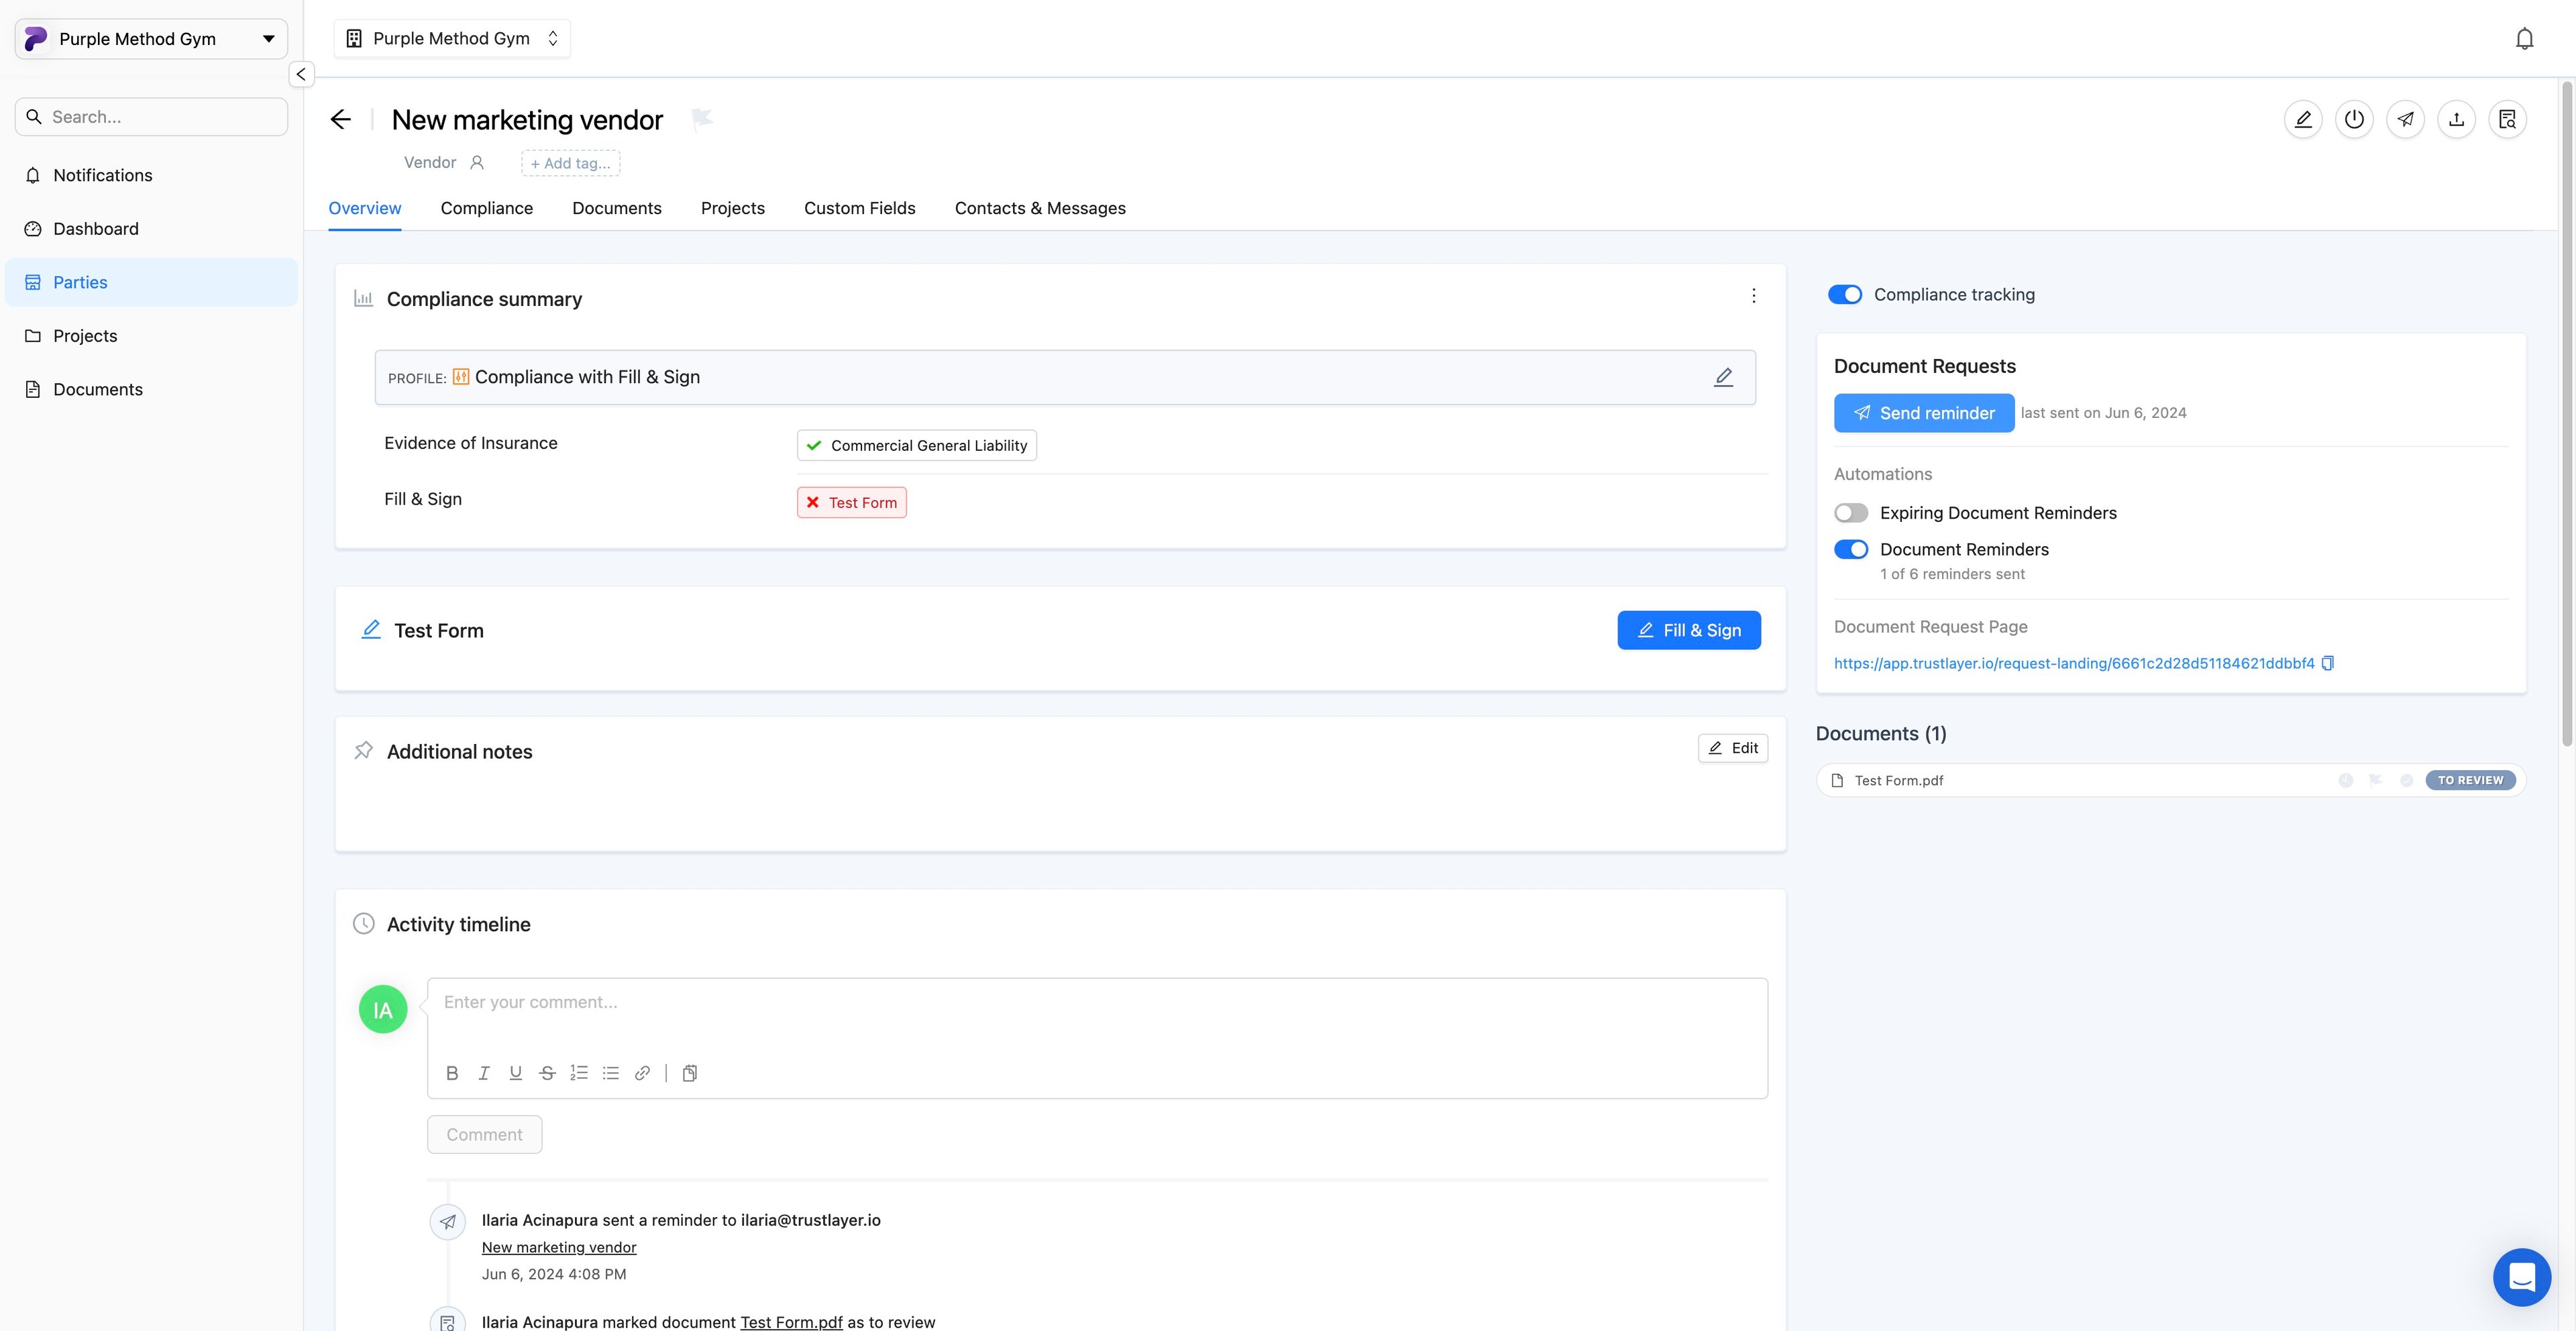2576x1331 pixels.
Task: Click the flag icon next to title
Action: click(x=702, y=119)
